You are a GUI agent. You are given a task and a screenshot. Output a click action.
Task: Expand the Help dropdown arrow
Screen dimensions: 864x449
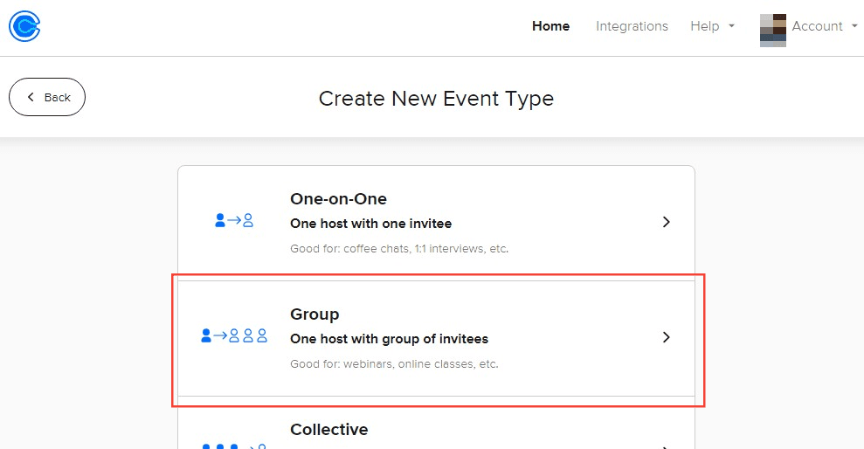pyautogui.click(x=732, y=26)
